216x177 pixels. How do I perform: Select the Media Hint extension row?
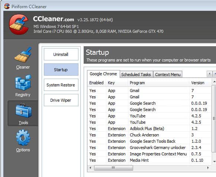click(x=149, y=160)
